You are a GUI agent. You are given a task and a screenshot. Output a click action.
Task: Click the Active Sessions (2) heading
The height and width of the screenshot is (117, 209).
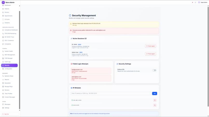pos(80,39)
